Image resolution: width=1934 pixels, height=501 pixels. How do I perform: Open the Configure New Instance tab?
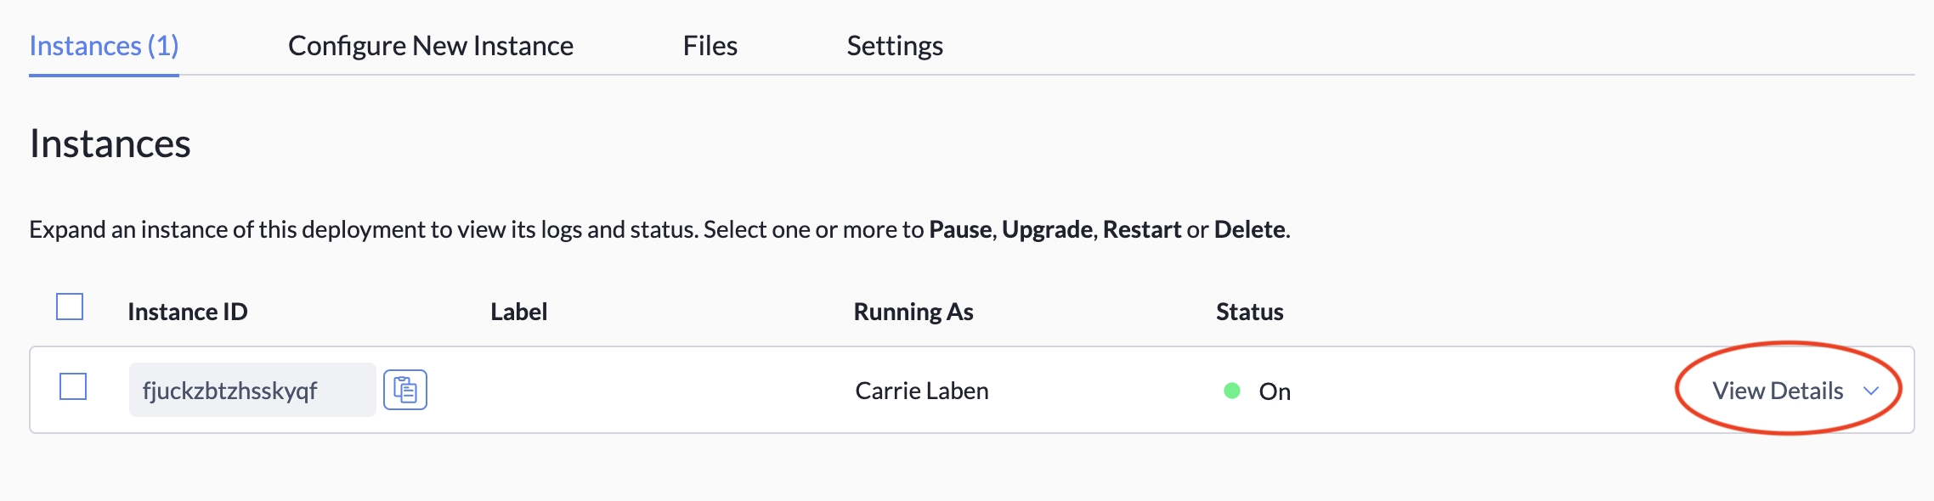point(431,46)
